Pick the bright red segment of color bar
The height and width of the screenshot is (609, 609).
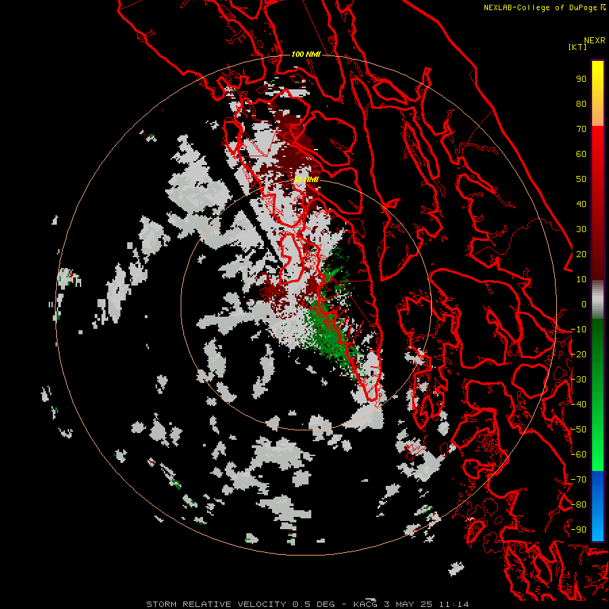(x=597, y=142)
